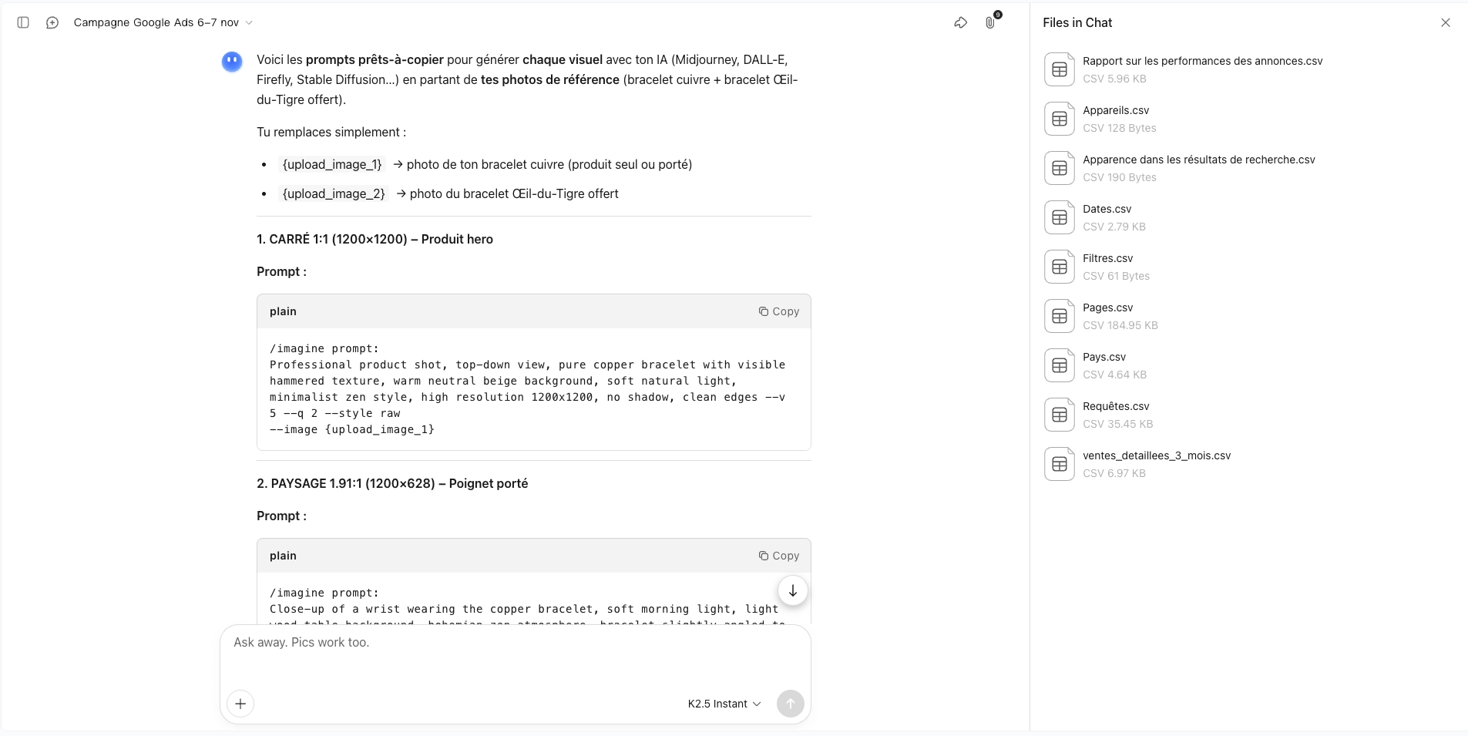Share this conversation

(960, 22)
